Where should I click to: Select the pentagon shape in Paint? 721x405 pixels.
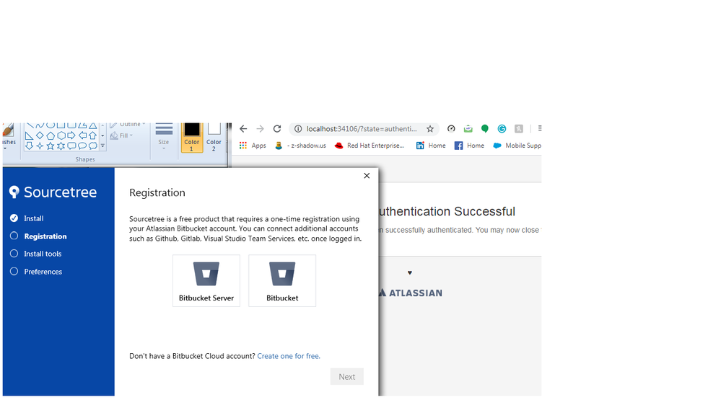point(51,135)
